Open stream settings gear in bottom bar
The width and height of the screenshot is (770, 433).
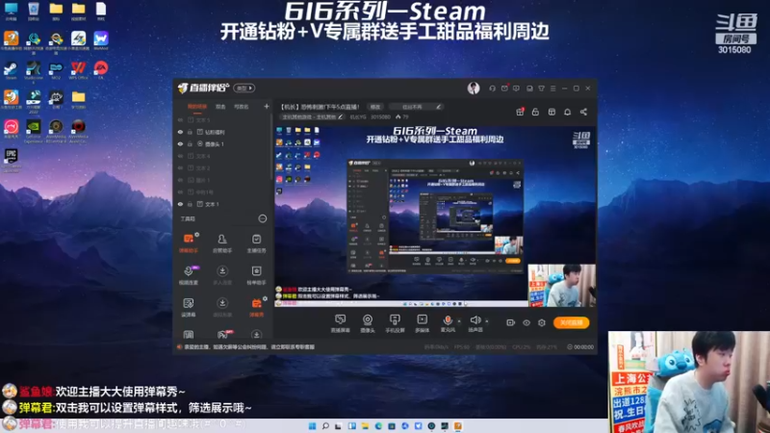tap(542, 322)
